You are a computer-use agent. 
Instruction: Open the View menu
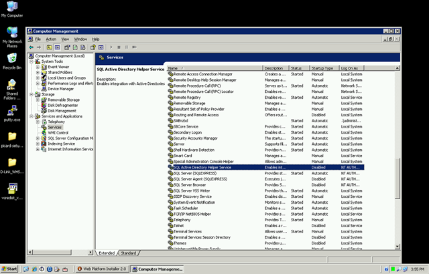tap(65, 39)
